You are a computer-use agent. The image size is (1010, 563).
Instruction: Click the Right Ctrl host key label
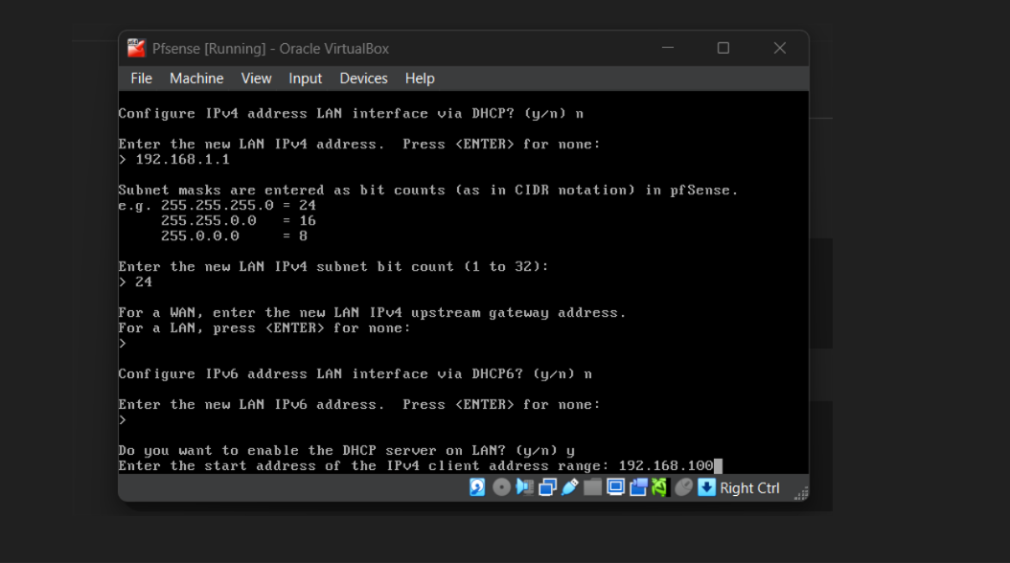[749, 488]
